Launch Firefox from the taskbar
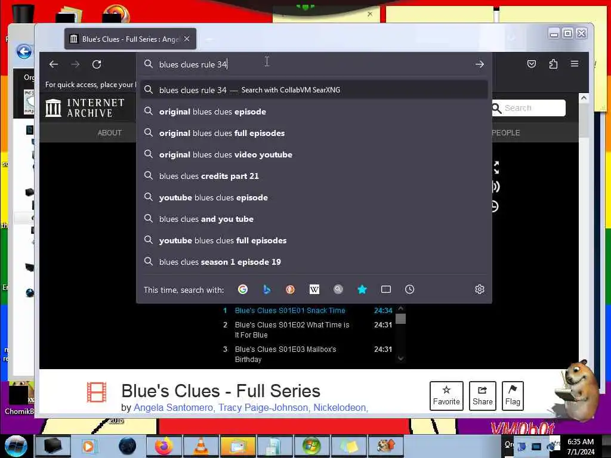 click(x=164, y=446)
